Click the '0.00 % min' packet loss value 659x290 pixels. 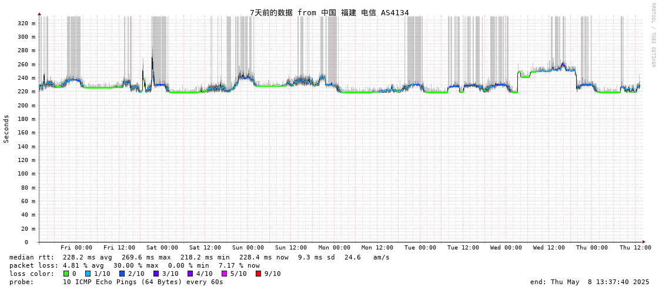coord(189,266)
